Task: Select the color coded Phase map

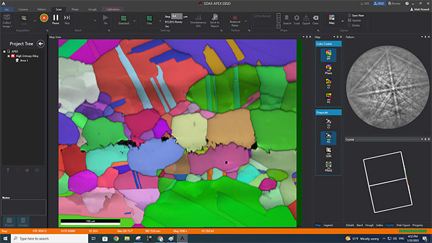Action: 329,70
